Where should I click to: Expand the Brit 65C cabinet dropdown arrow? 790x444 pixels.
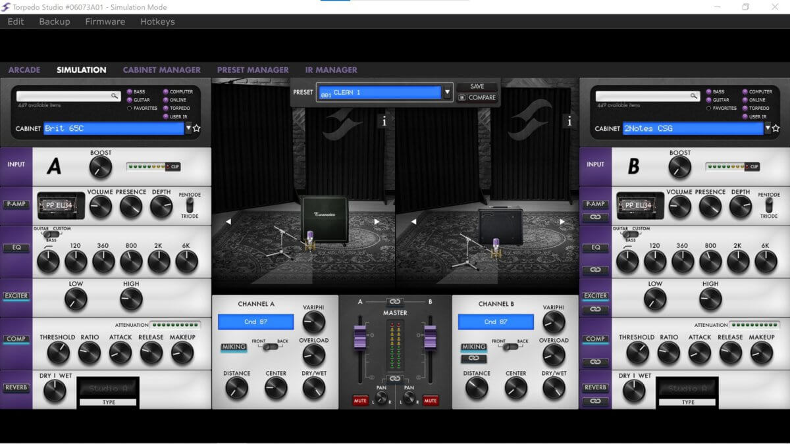(188, 128)
